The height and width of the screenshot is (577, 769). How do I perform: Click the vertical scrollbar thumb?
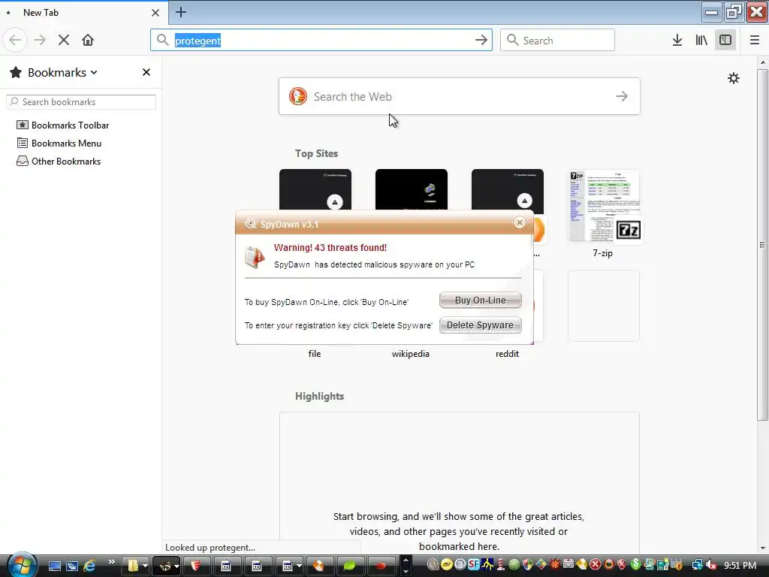point(762,245)
